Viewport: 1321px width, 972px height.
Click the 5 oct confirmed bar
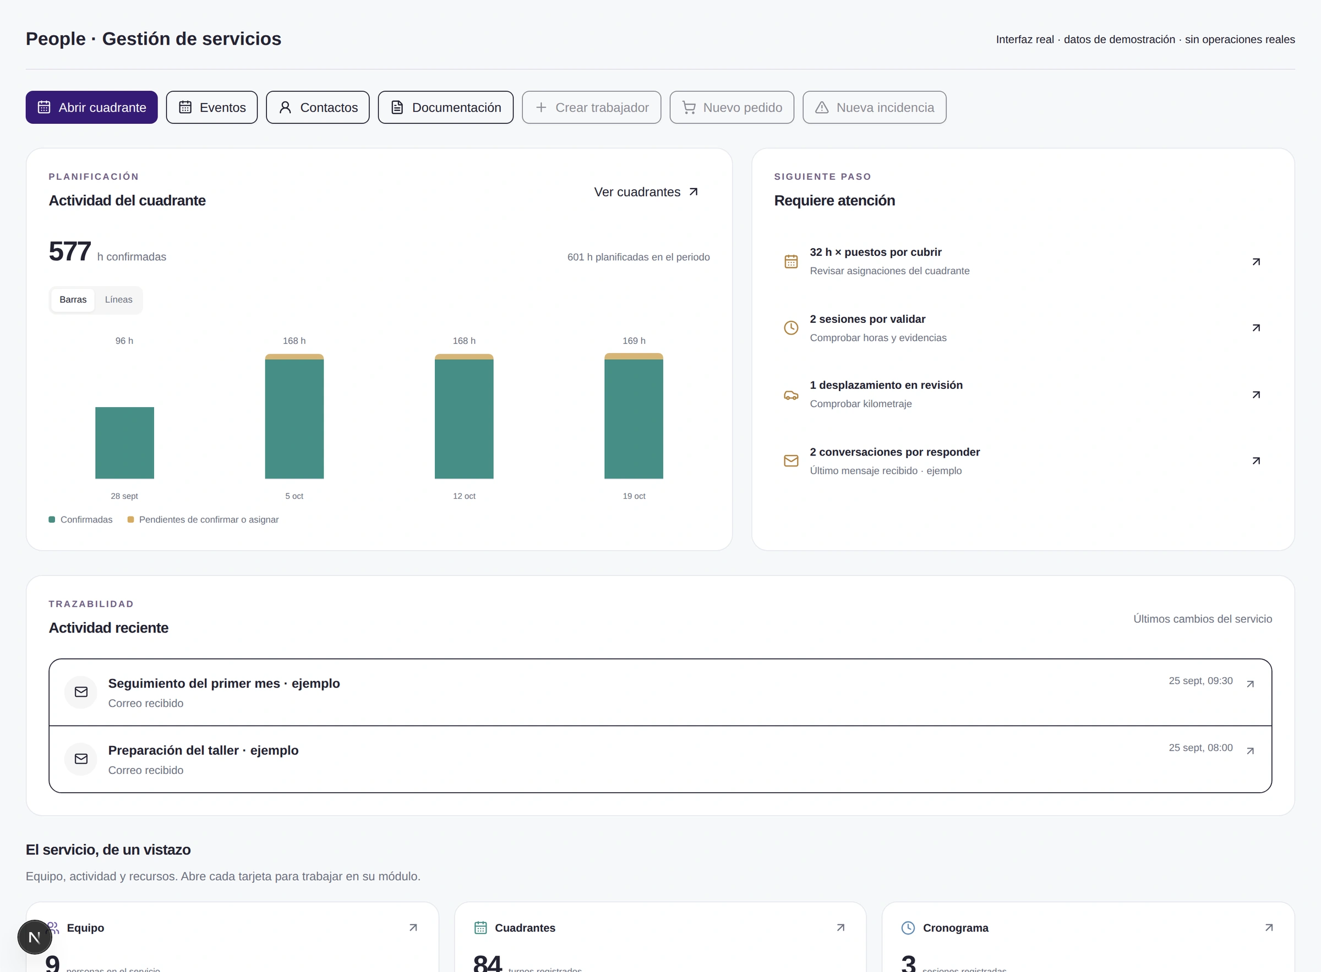[294, 419]
